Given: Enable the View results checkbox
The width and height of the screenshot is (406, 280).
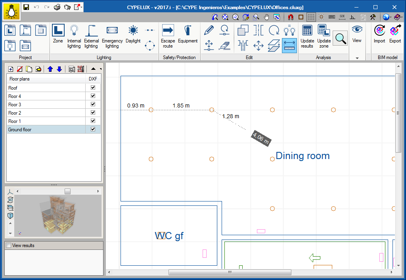Looking at the screenshot, I should [x=8, y=245].
